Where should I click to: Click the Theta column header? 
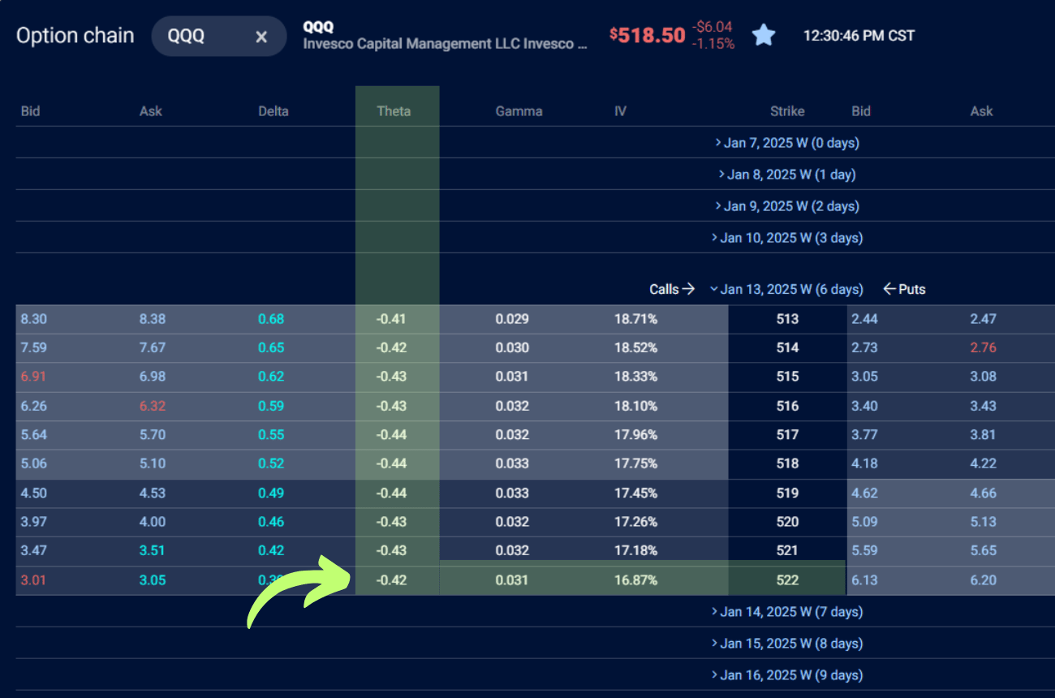pyautogui.click(x=394, y=111)
